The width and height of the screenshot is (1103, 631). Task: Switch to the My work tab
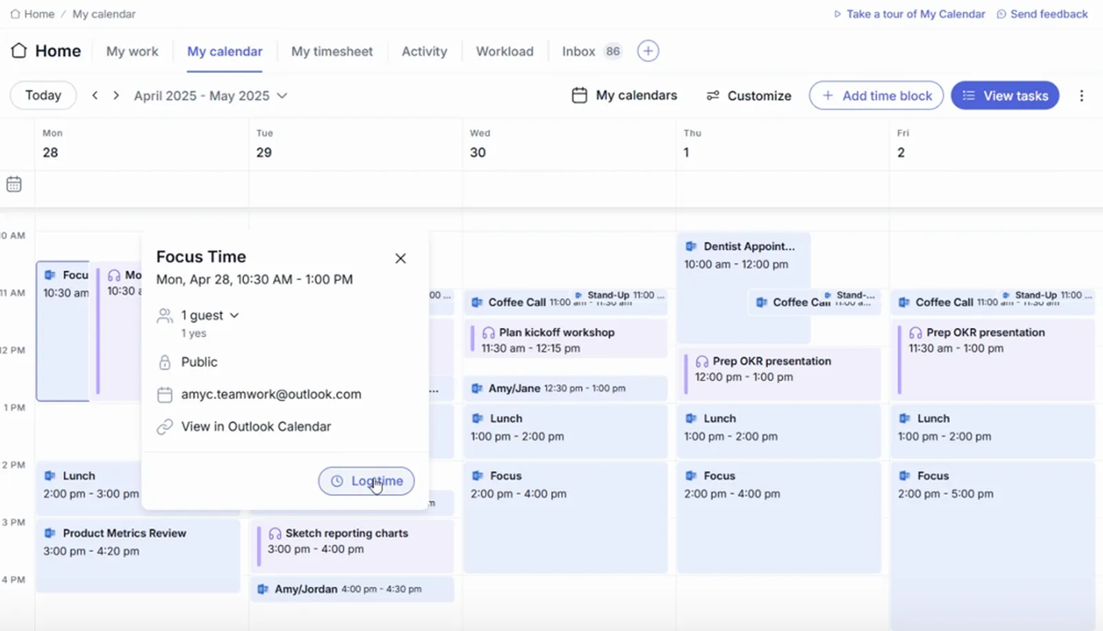pos(132,52)
